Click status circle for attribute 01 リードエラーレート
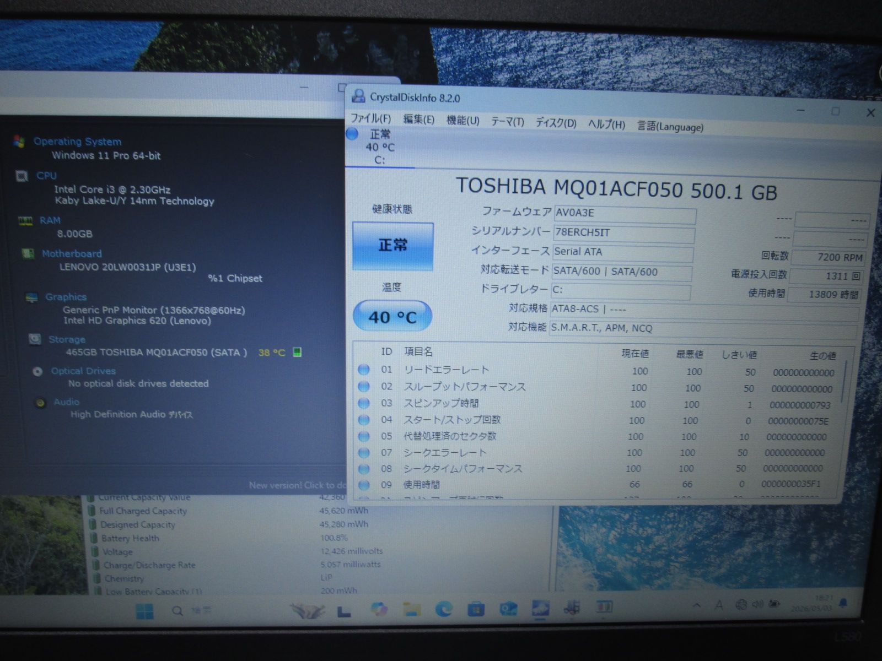 364,370
